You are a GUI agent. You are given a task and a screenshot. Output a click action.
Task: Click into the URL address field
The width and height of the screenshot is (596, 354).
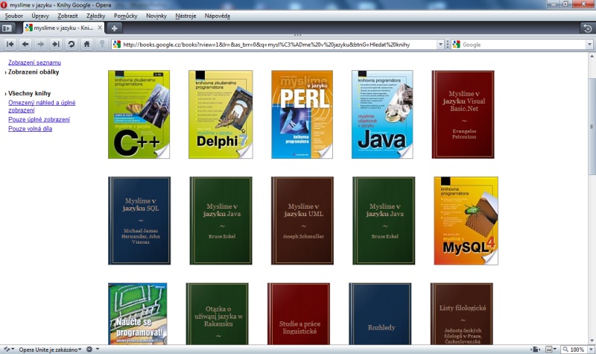click(x=279, y=45)
